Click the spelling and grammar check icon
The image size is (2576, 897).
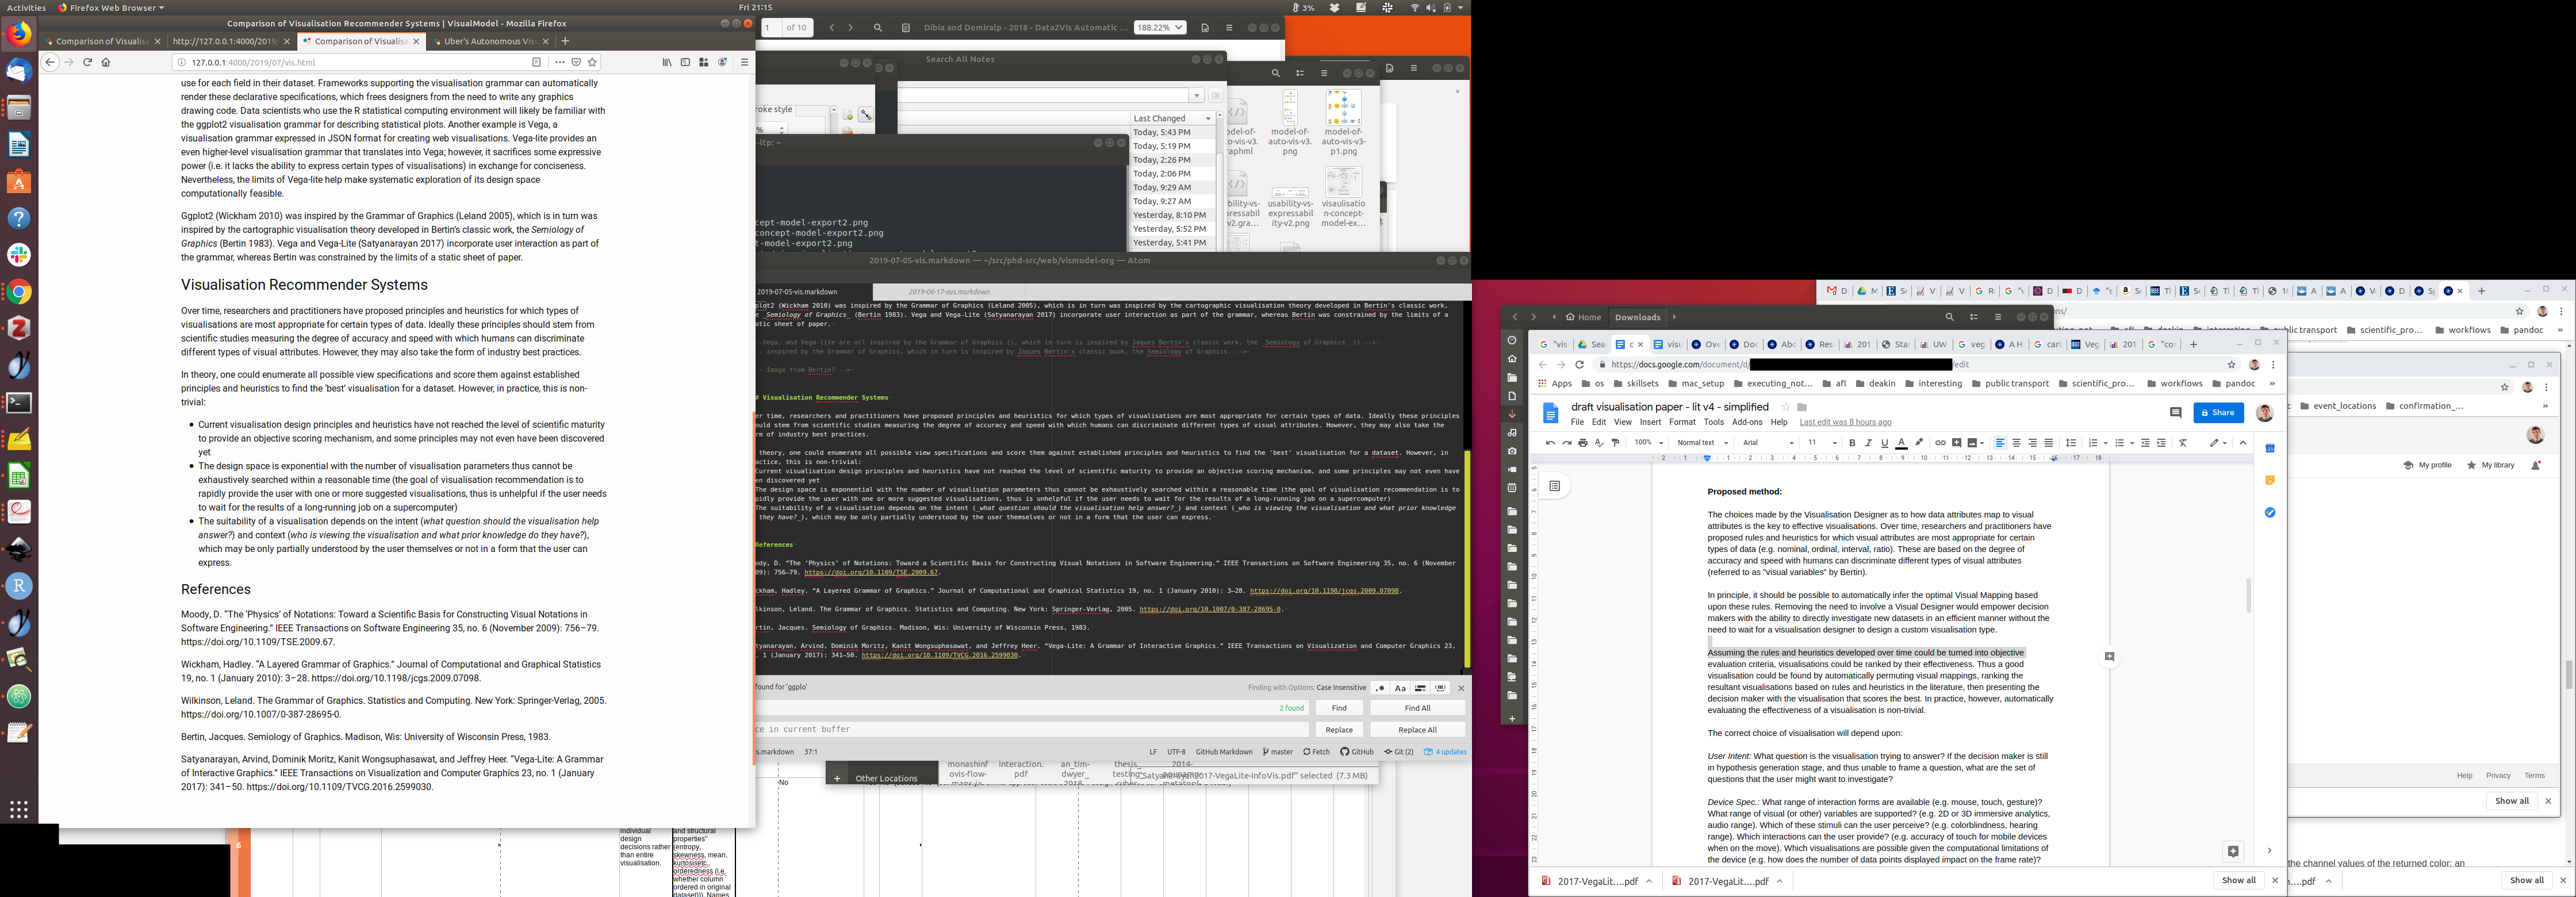click(x=1599, y=443)
